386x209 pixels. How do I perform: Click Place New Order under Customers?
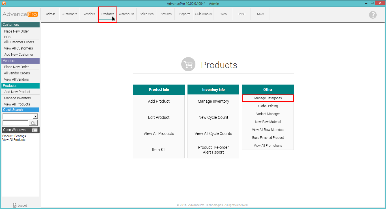point(16,31)
